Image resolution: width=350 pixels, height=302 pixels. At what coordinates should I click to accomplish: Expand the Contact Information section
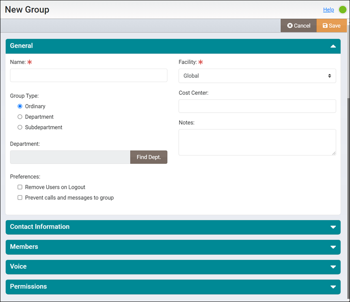[333, 227]
